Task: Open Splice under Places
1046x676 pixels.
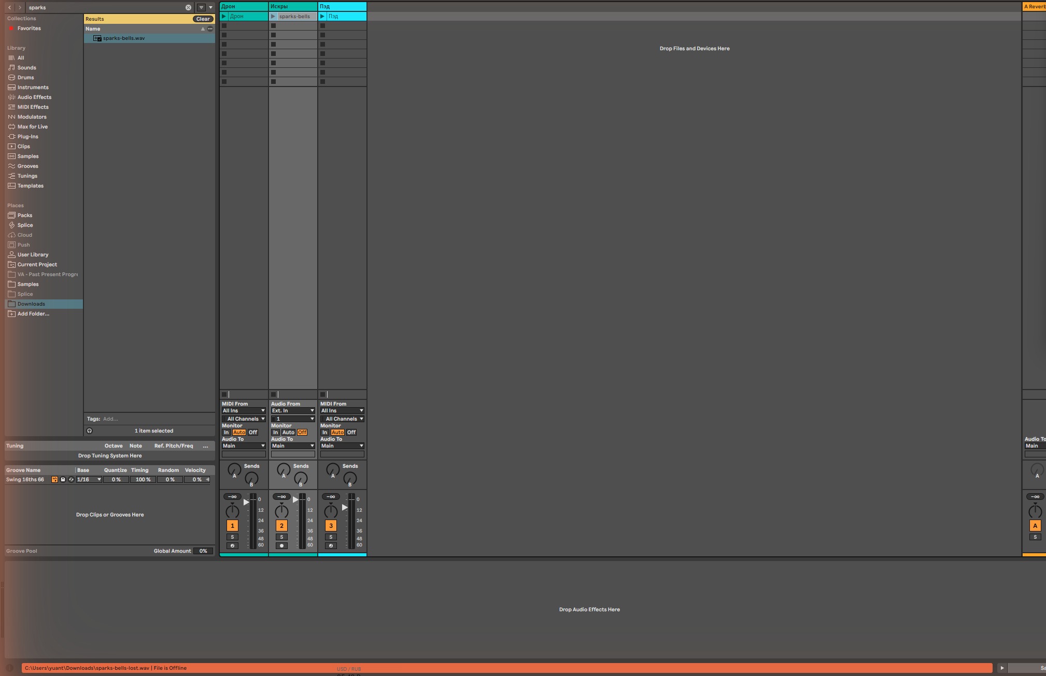Action: [25, 225]
